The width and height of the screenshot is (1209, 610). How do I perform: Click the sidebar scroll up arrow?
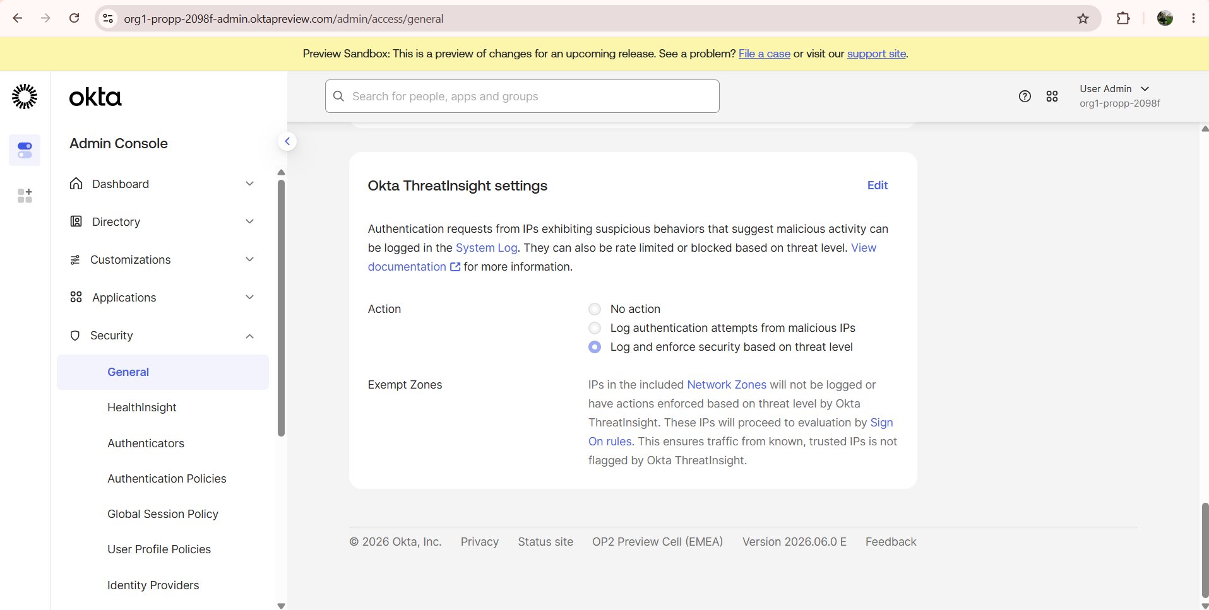(x=282, y=172)
